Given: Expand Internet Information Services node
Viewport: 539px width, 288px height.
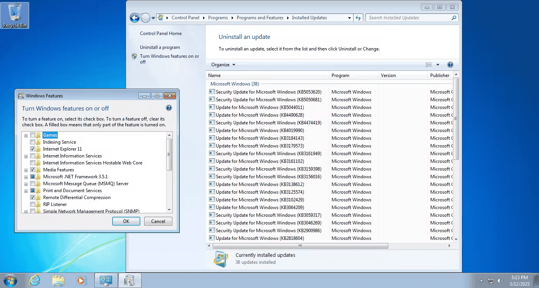Looking at the screenshot, I should pos(26,156).
